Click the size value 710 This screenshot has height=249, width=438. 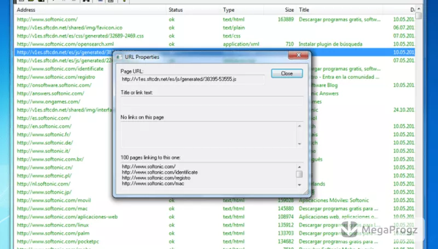click(x=290, y=44)
